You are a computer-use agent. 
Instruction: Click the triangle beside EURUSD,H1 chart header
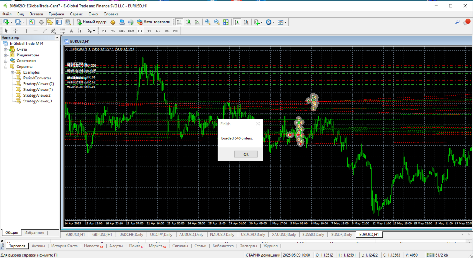point(67,49)
